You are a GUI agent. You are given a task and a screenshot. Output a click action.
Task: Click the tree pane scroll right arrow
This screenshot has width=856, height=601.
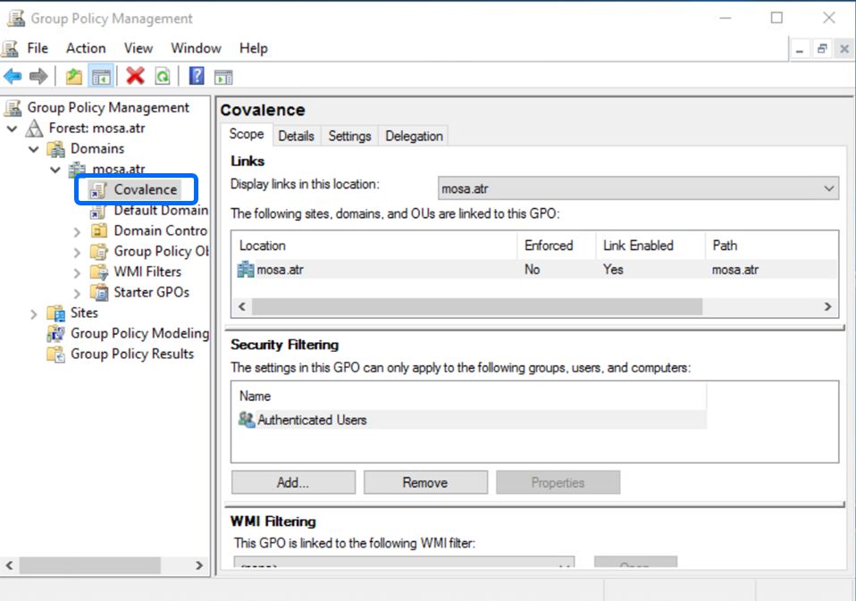click(x=199, y=565)
